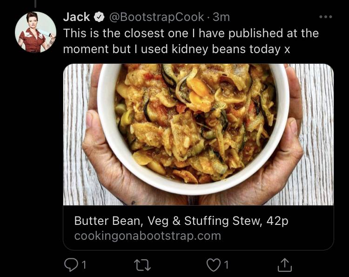Open the three-dot more options menu

coord(326,17)
